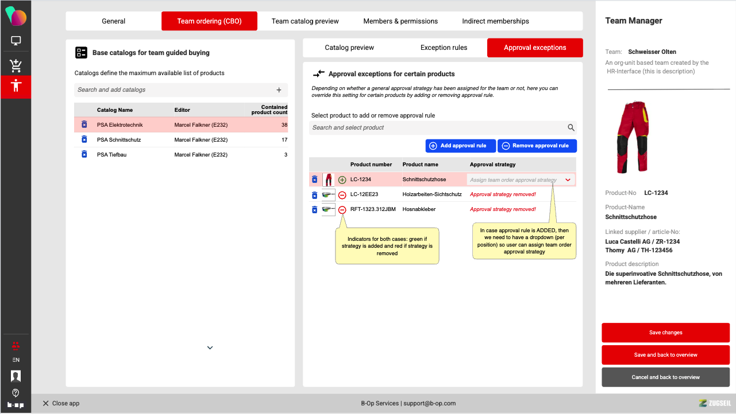
Task: Select the Schnittschutzhose product thumbnail in table
Action: (x=329, y=180)
